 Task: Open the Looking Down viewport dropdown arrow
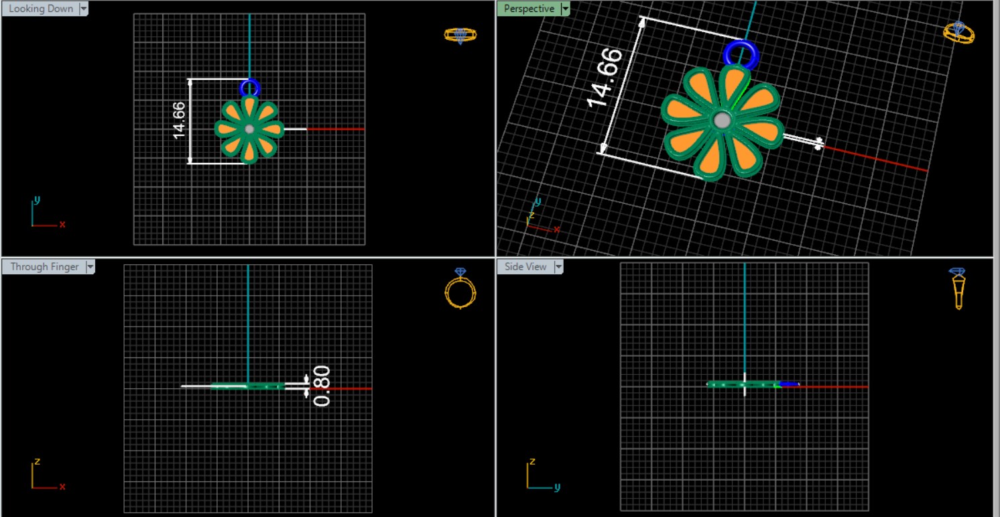[x=84, y=9]
